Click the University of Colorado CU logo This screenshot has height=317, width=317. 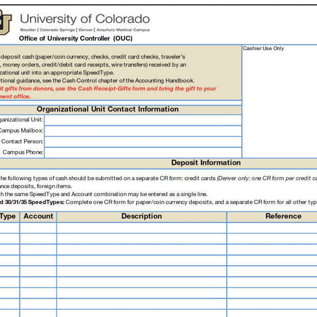point(5,23)
